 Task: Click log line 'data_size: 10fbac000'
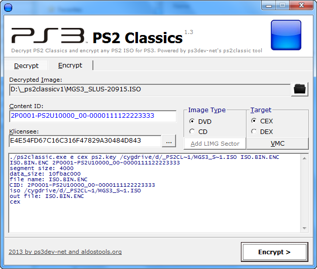coord(45,174)
